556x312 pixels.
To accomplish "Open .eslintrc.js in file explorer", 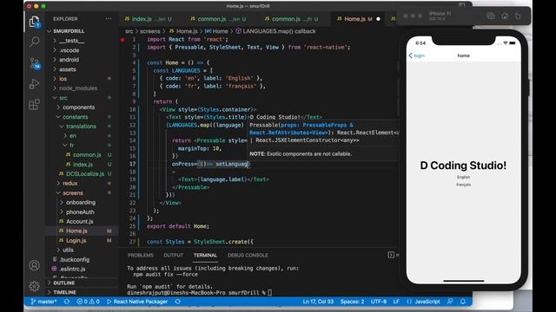I will tap(72, 269).
